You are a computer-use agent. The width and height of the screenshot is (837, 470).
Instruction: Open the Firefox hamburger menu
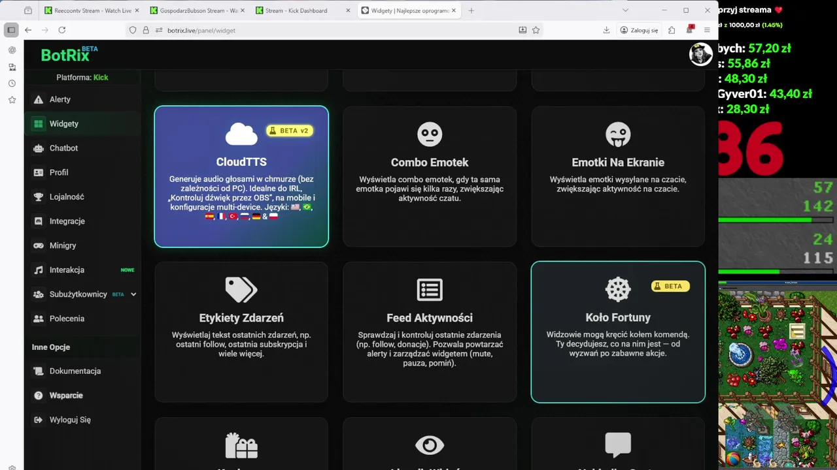707,30
